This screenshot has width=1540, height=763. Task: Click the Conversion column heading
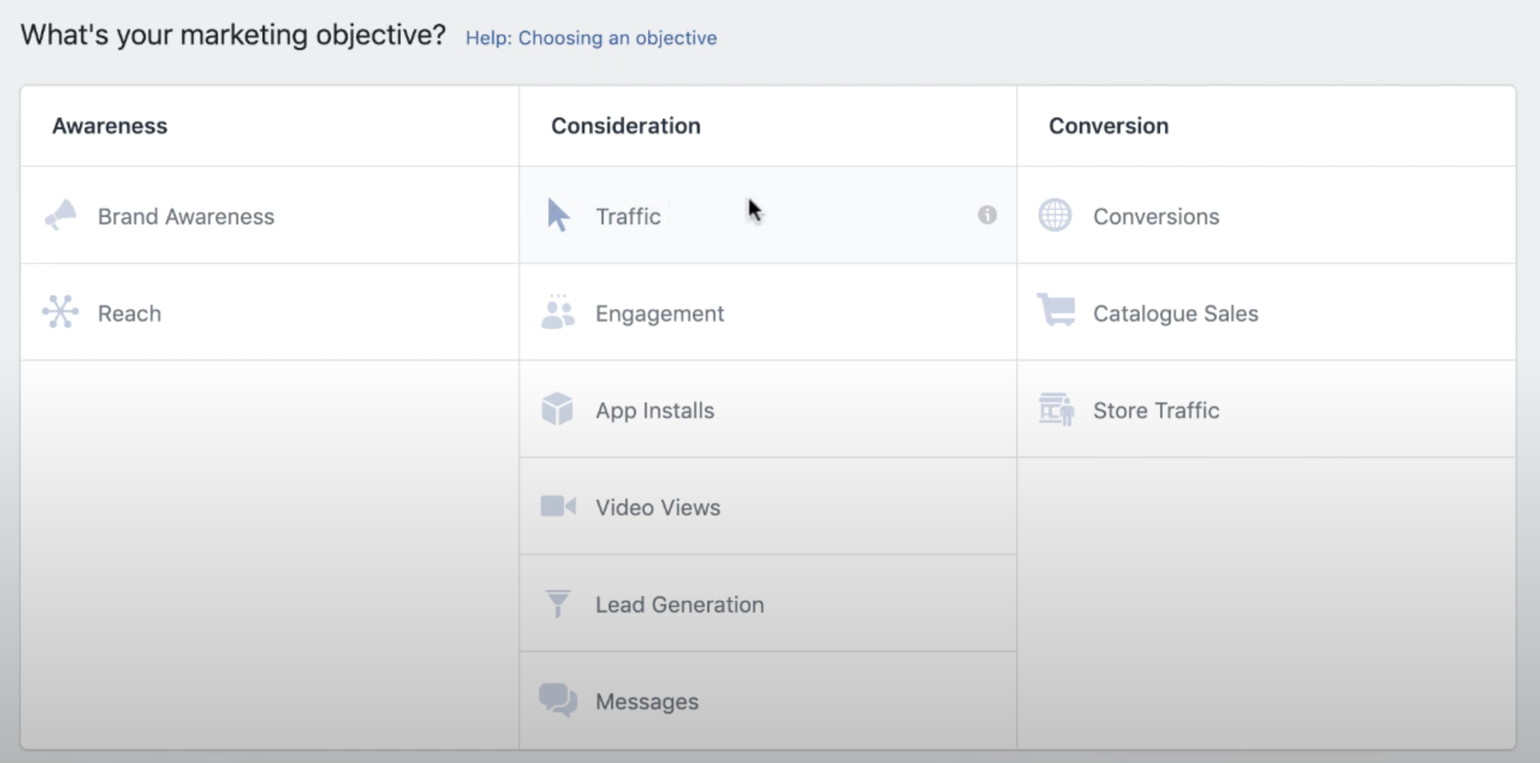(x=1109, y=126)
